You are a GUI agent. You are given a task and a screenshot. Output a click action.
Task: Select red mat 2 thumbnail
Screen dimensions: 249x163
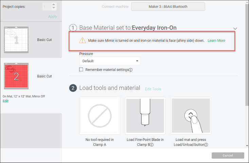click(16, 77)
